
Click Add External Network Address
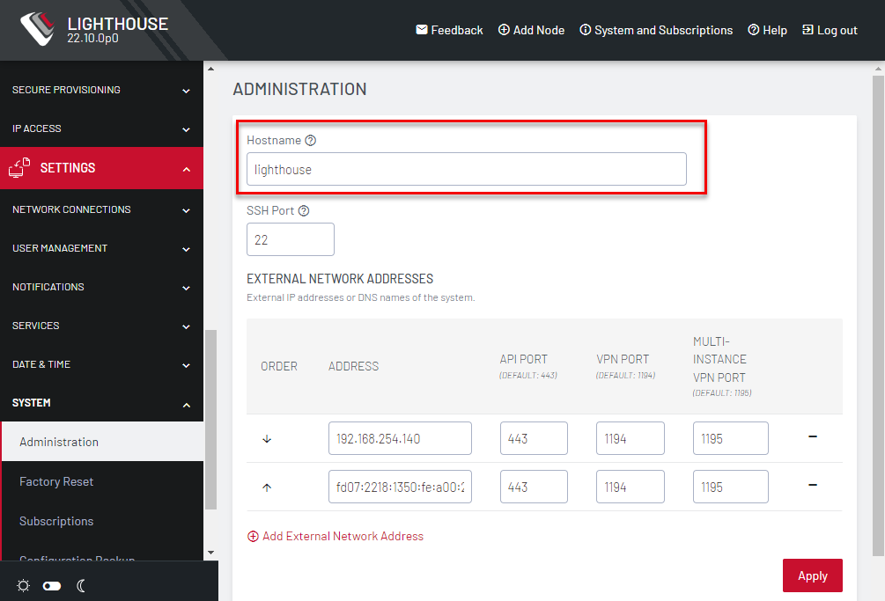pyautogui.click(x=336, y=536)
